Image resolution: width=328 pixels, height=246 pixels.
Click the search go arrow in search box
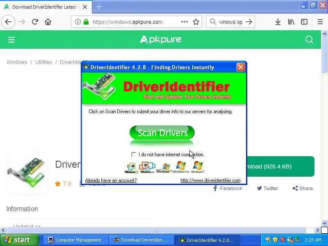(249, 22)
